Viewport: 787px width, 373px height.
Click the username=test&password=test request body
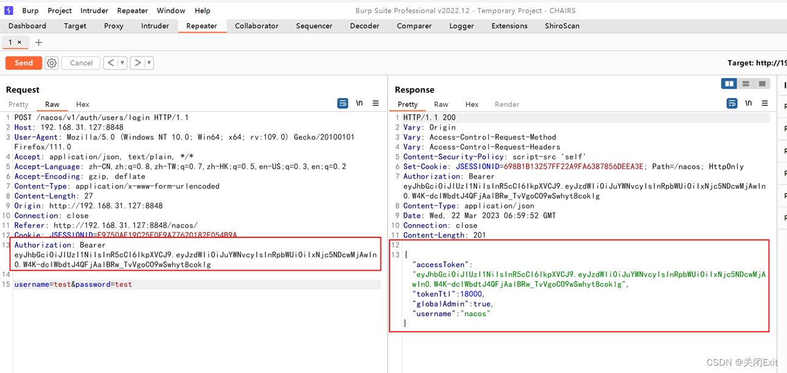pyautogui.click(x=73, y=284)
